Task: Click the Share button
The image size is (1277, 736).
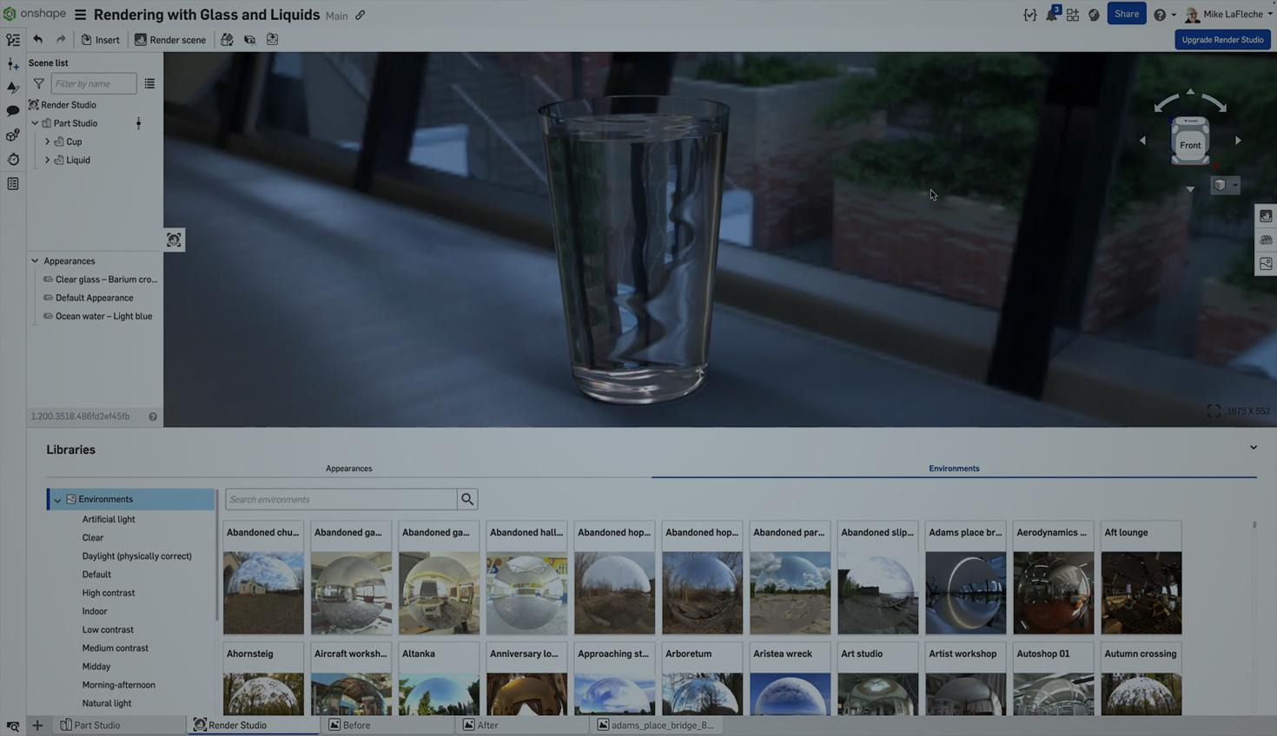Action: (1126, 14)
